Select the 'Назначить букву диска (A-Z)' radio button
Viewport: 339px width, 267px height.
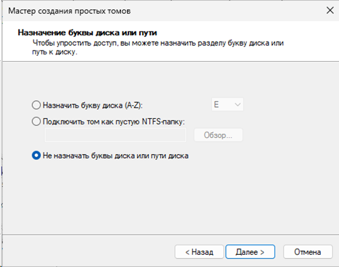(36, 105)
